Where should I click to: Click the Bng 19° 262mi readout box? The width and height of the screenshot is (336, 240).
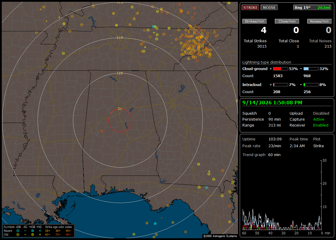coord(312,7)
